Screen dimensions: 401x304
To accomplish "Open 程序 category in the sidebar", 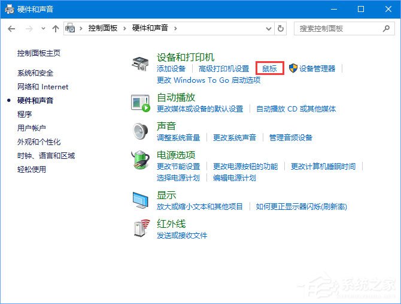I will [25, 114].
